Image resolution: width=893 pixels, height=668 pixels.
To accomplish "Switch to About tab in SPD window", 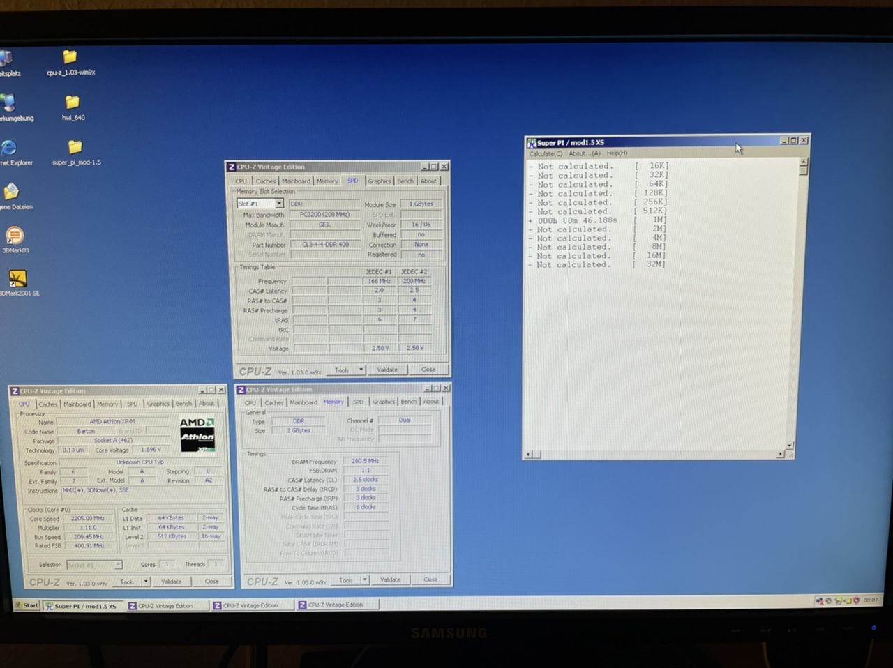I will coord(428,181).
